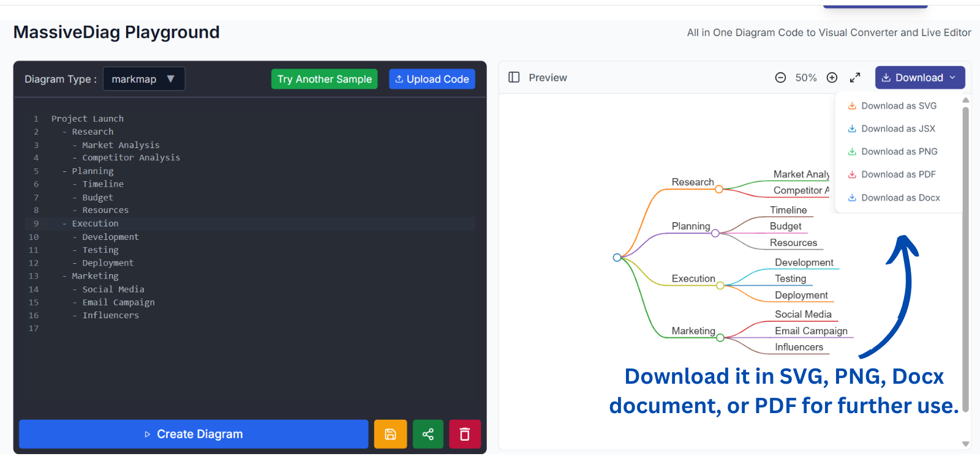
Task: Click code line '- Development'
Action: tap(105, 237)
